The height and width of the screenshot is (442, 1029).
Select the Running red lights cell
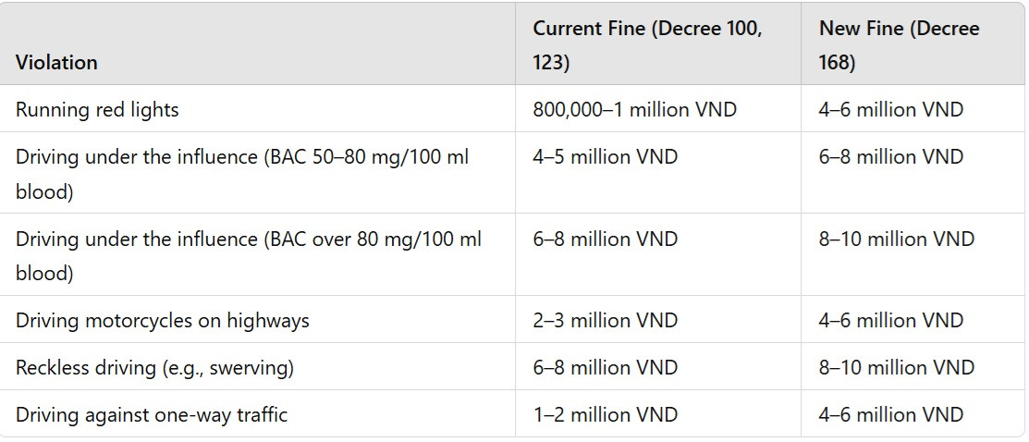coord(97,110)
